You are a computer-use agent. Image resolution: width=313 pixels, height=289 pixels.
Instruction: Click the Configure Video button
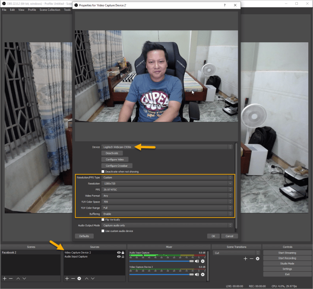[x=115, y=159]
